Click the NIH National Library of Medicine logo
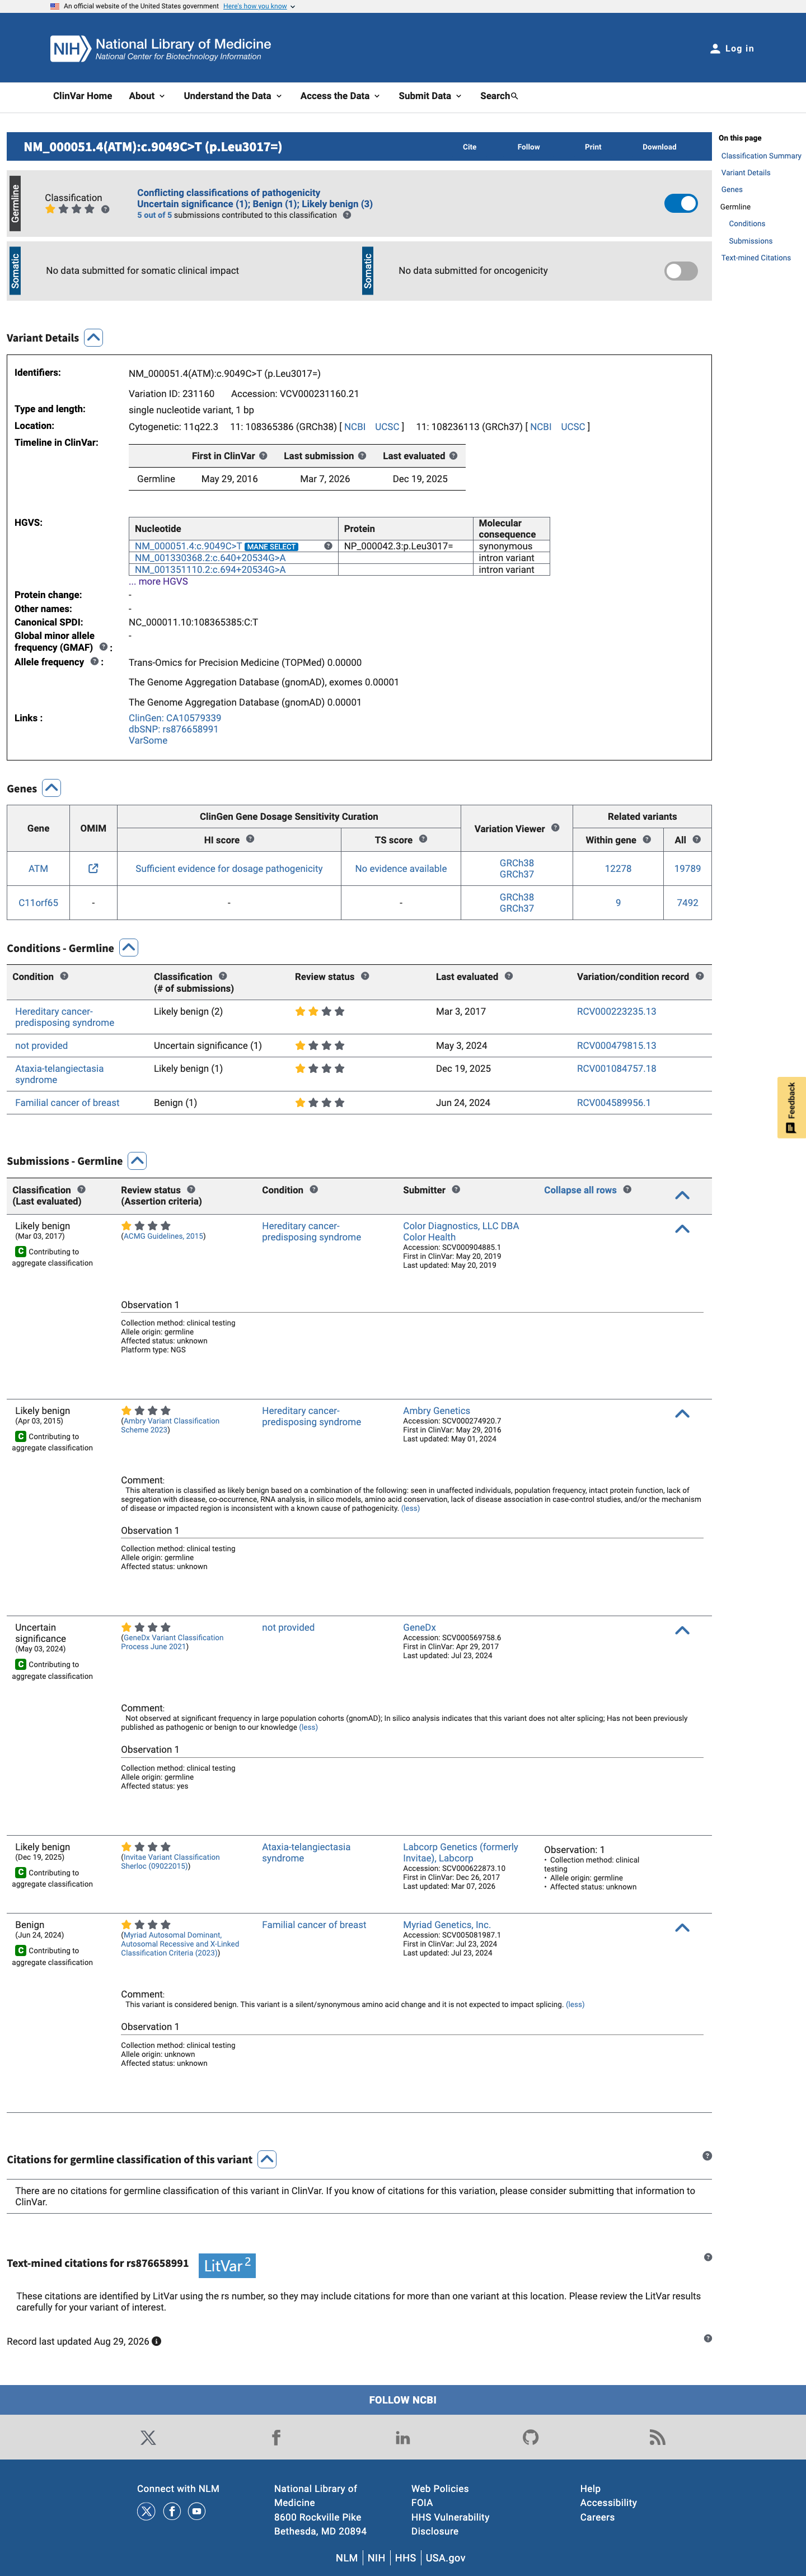 coord(161,48)
